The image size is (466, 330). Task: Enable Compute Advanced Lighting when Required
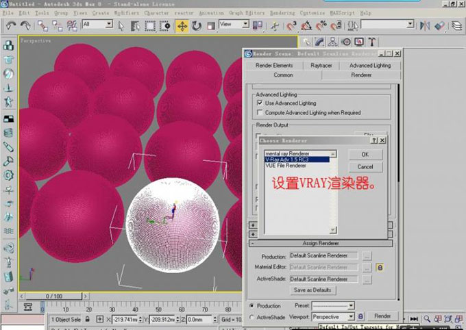point(259,112)
